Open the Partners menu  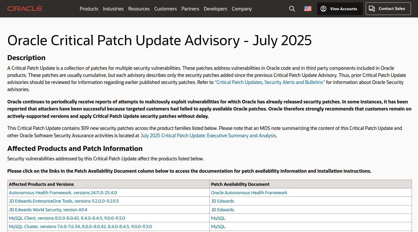coord(190,9)
